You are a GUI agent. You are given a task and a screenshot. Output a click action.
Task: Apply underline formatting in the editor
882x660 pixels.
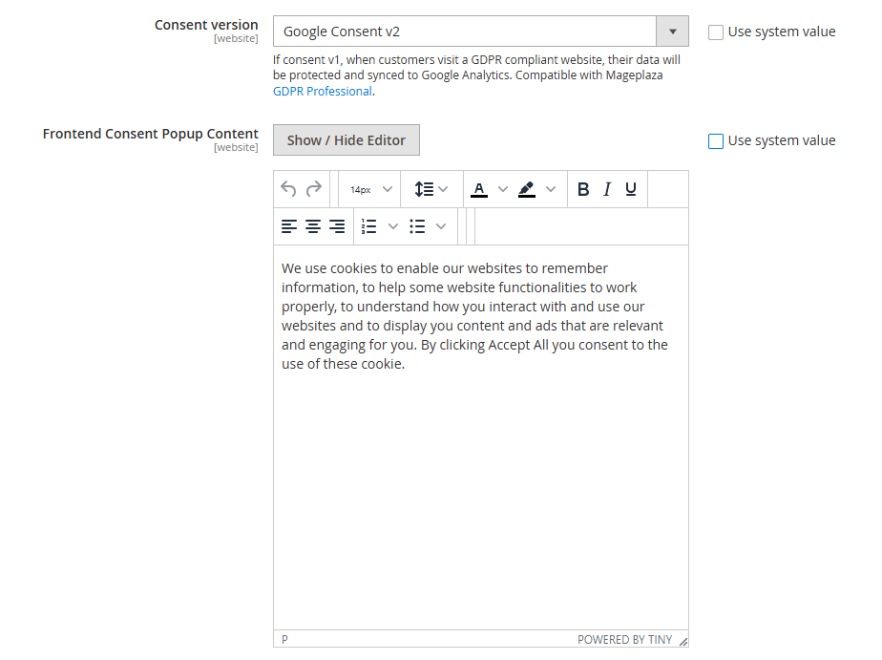[x=630, y=188]
